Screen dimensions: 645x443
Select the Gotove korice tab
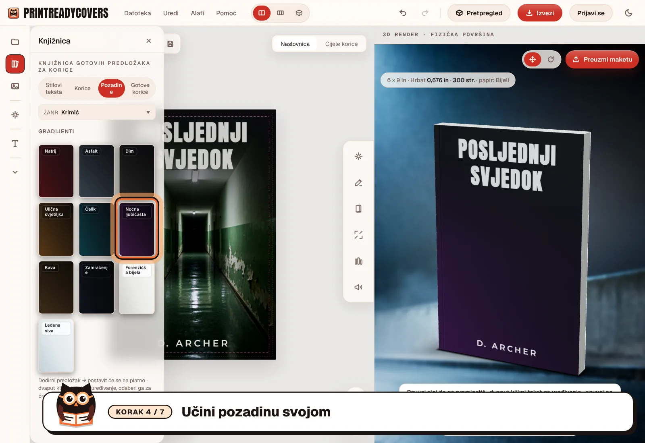click(x=140, y=88)
